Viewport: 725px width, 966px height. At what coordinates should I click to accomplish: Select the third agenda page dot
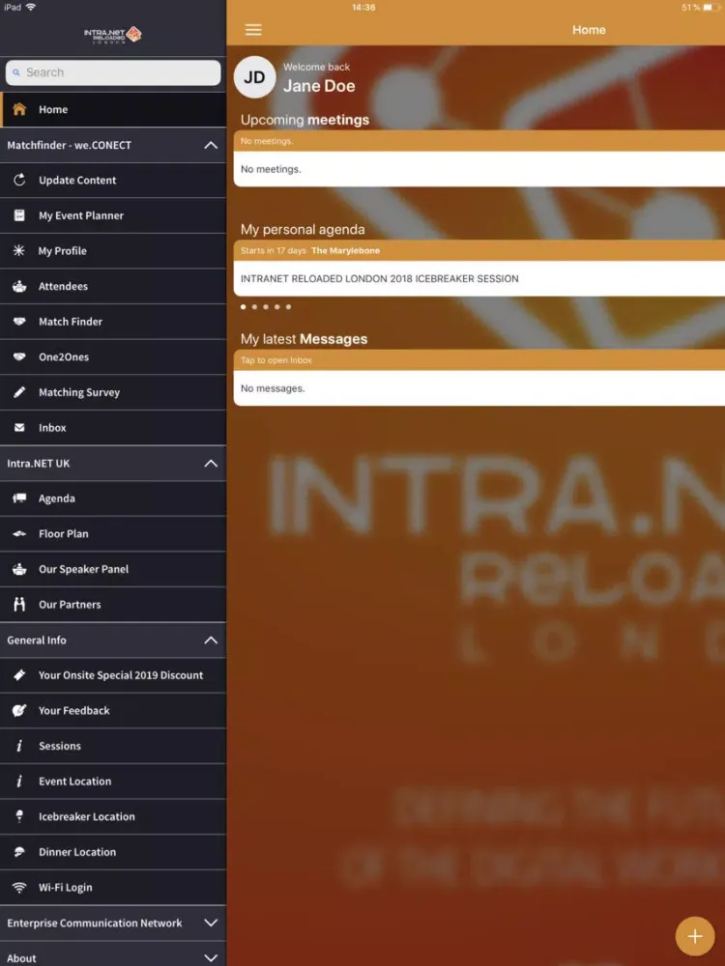[x=266, y=307]
